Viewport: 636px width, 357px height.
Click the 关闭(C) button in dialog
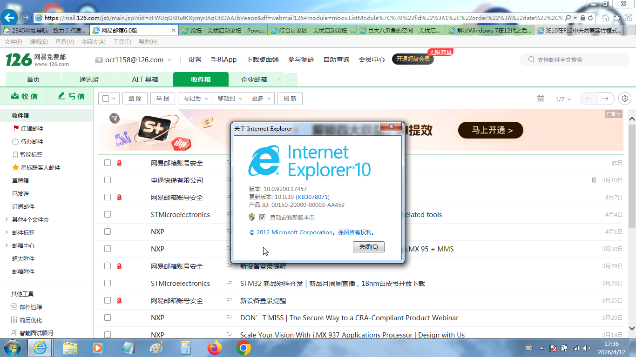point(368,247)
